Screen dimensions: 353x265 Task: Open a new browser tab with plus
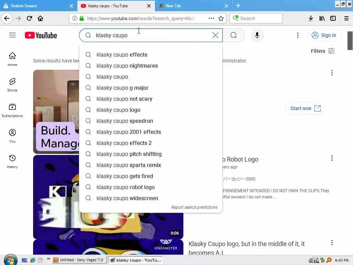click(238, 6)
